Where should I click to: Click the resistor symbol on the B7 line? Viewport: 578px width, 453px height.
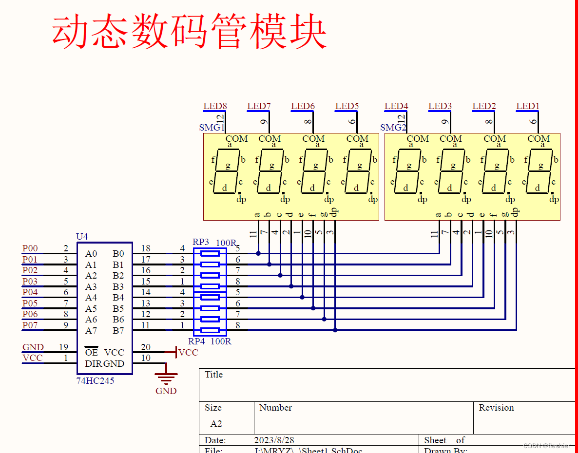(x=210, y=330)
